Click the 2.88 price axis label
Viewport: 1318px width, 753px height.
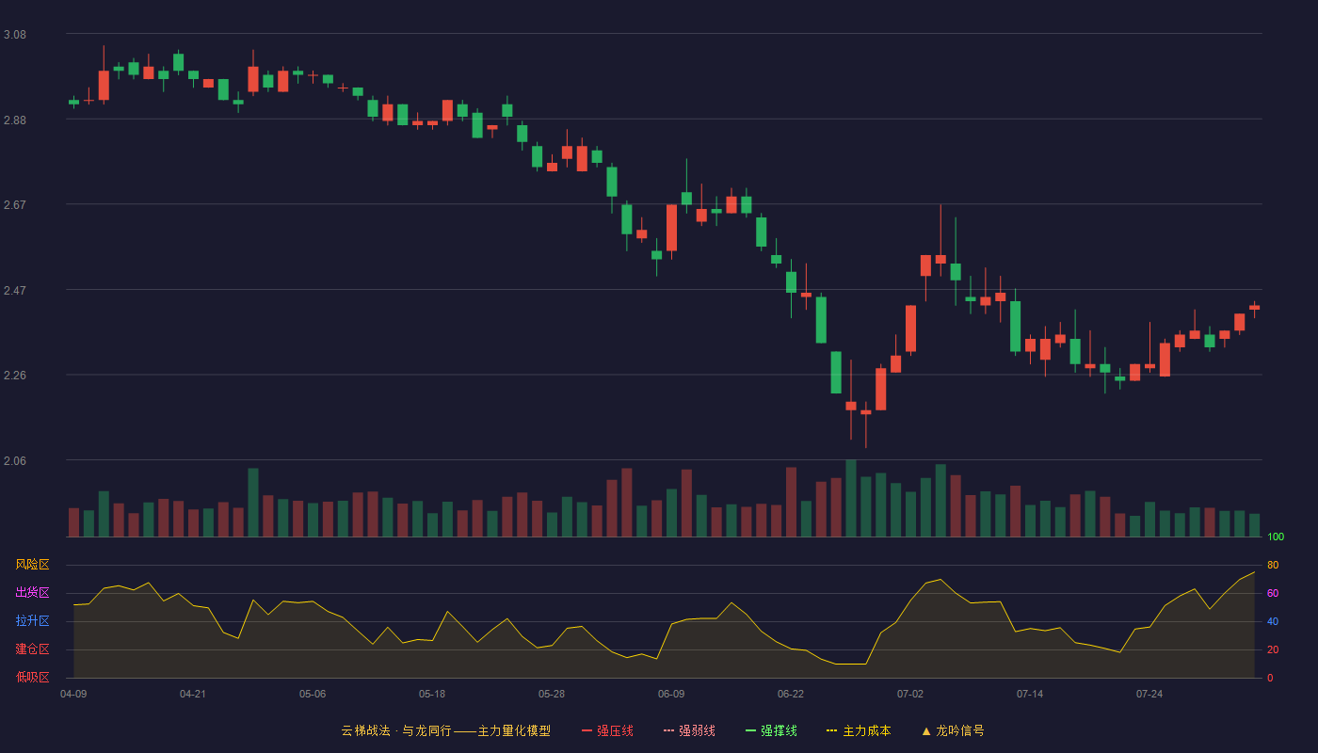pos(15,120)
